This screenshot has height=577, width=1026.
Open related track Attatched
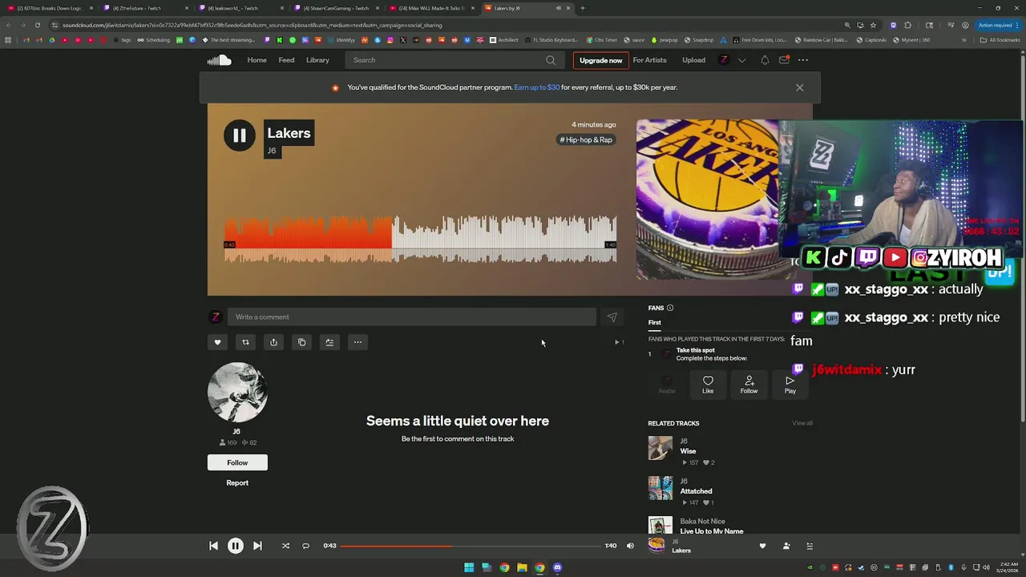click(696, 491)
